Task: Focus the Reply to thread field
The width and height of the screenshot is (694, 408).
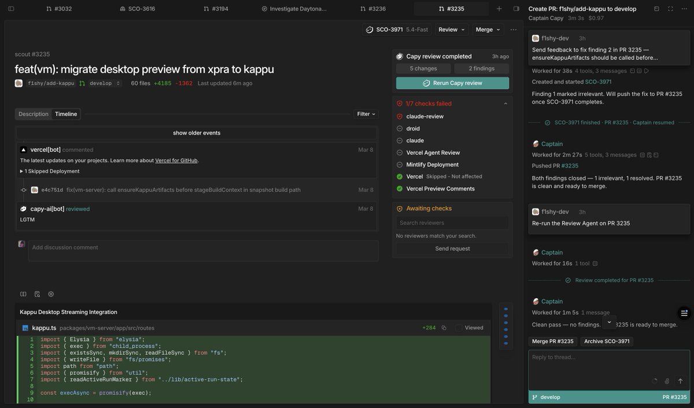Action: tap(609, 370)
